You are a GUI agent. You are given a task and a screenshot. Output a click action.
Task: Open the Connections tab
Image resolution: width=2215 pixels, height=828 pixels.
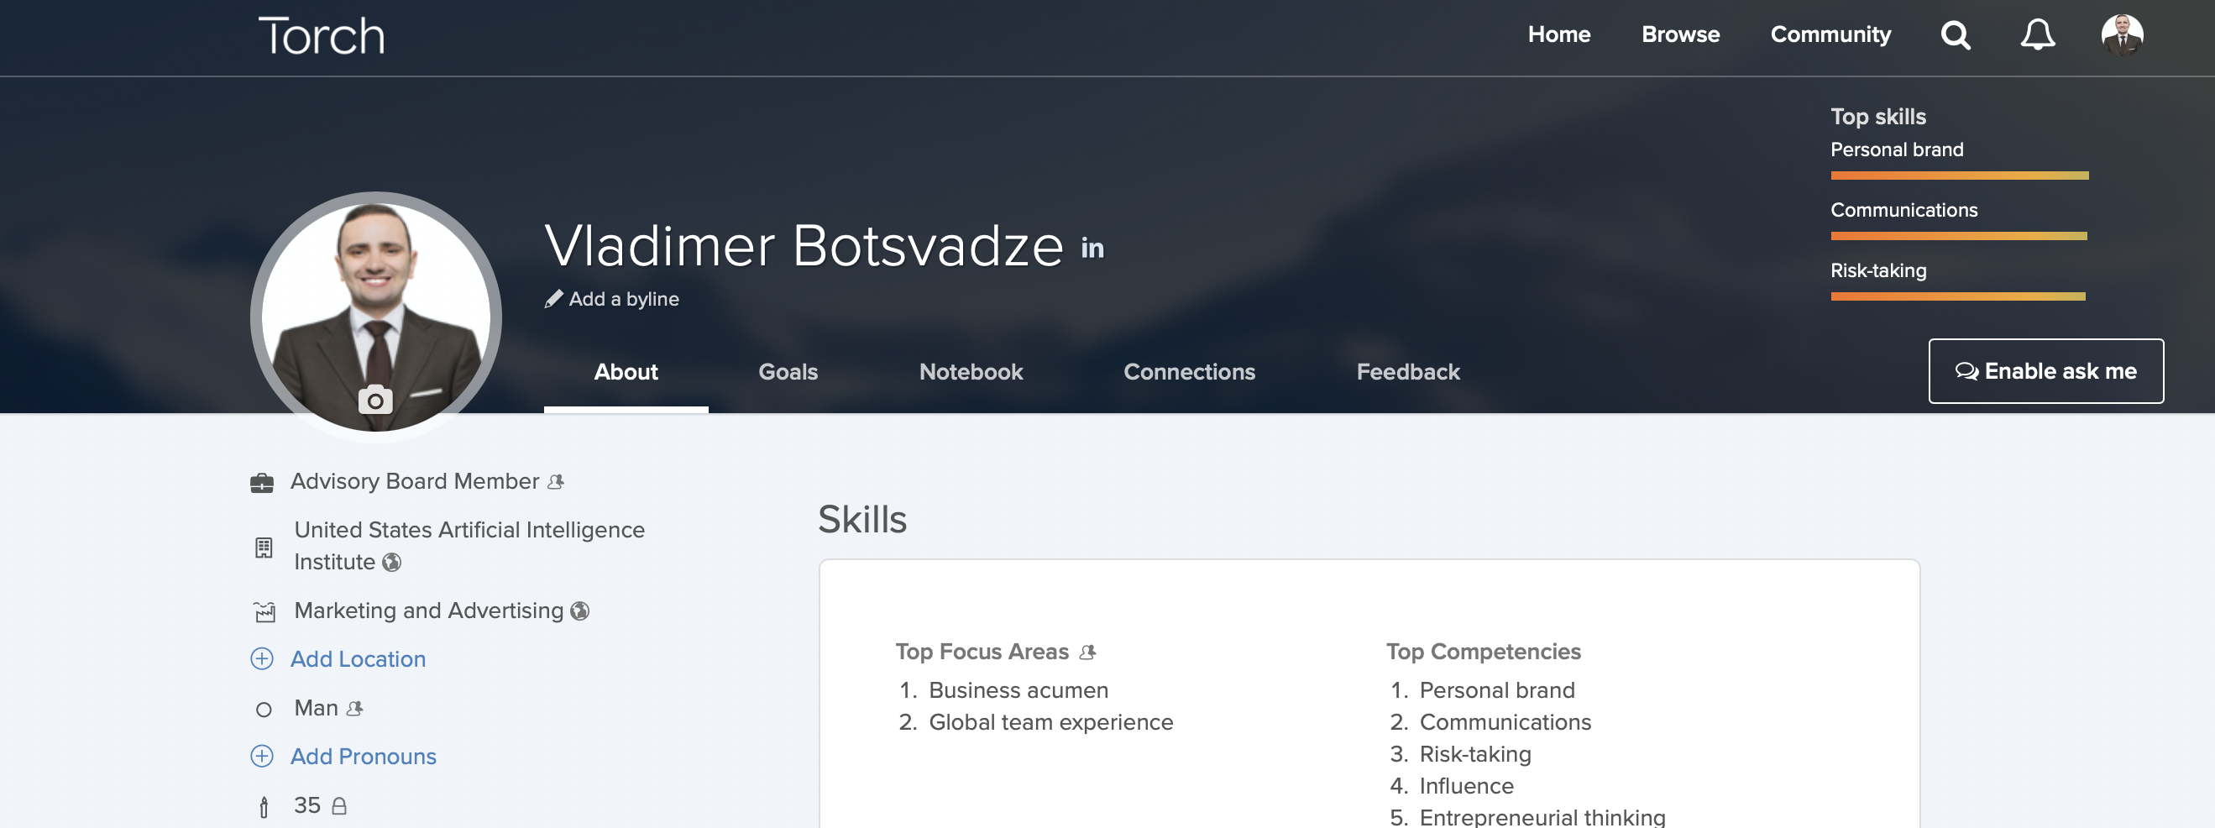(x=1188, y=372)
